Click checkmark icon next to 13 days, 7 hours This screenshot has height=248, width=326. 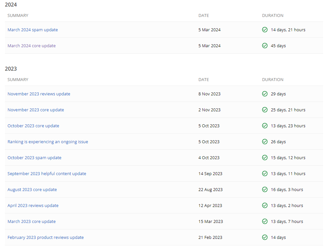click(x=265, y=221)
